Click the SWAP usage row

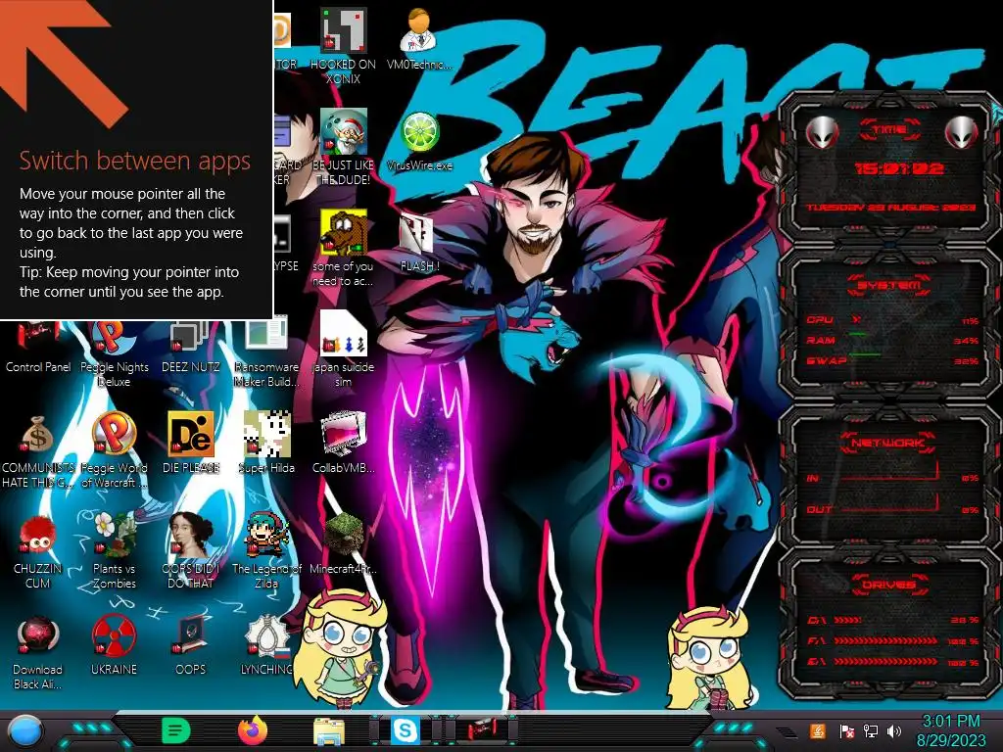[x=892, y=360]
